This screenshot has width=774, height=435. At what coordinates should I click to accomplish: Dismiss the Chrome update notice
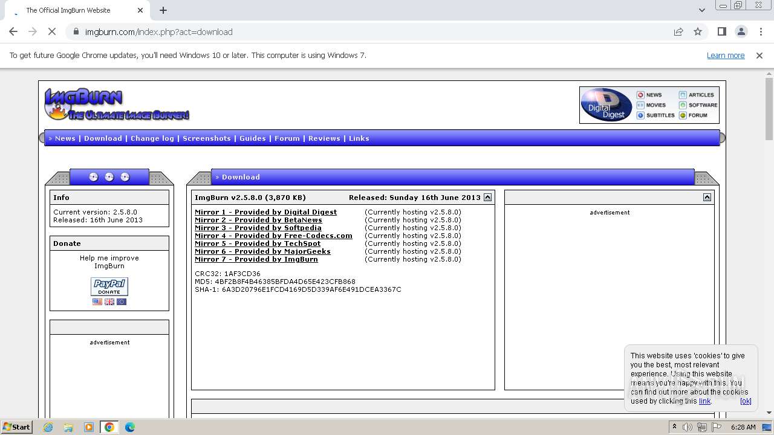[x=759, y=55]
